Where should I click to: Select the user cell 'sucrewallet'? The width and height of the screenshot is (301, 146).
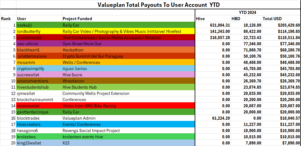(x=39, y=75)
